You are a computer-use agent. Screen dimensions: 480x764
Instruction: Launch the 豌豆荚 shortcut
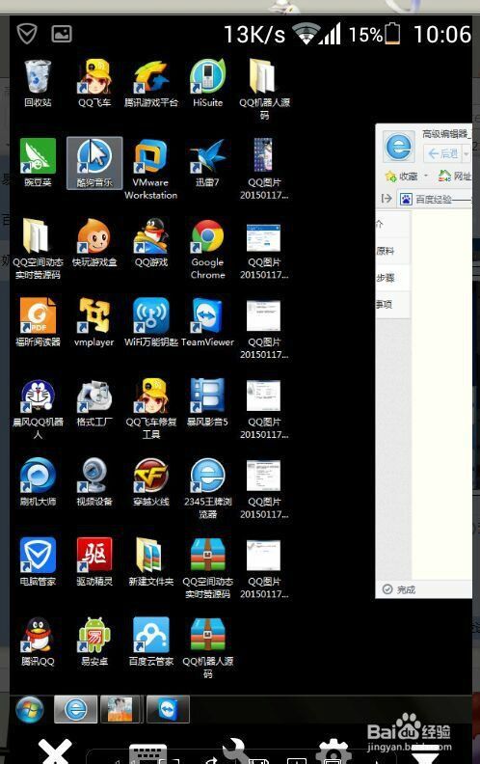[x=38, y=163]
